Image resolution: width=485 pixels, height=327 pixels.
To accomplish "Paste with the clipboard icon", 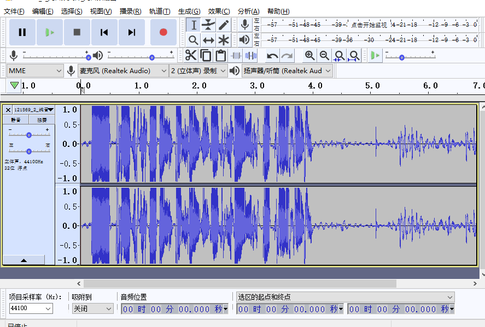I will point(220,56).
